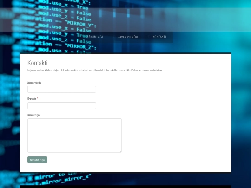
Task: Click the Jūsus vārds input field
Action: tap(62, 89)
